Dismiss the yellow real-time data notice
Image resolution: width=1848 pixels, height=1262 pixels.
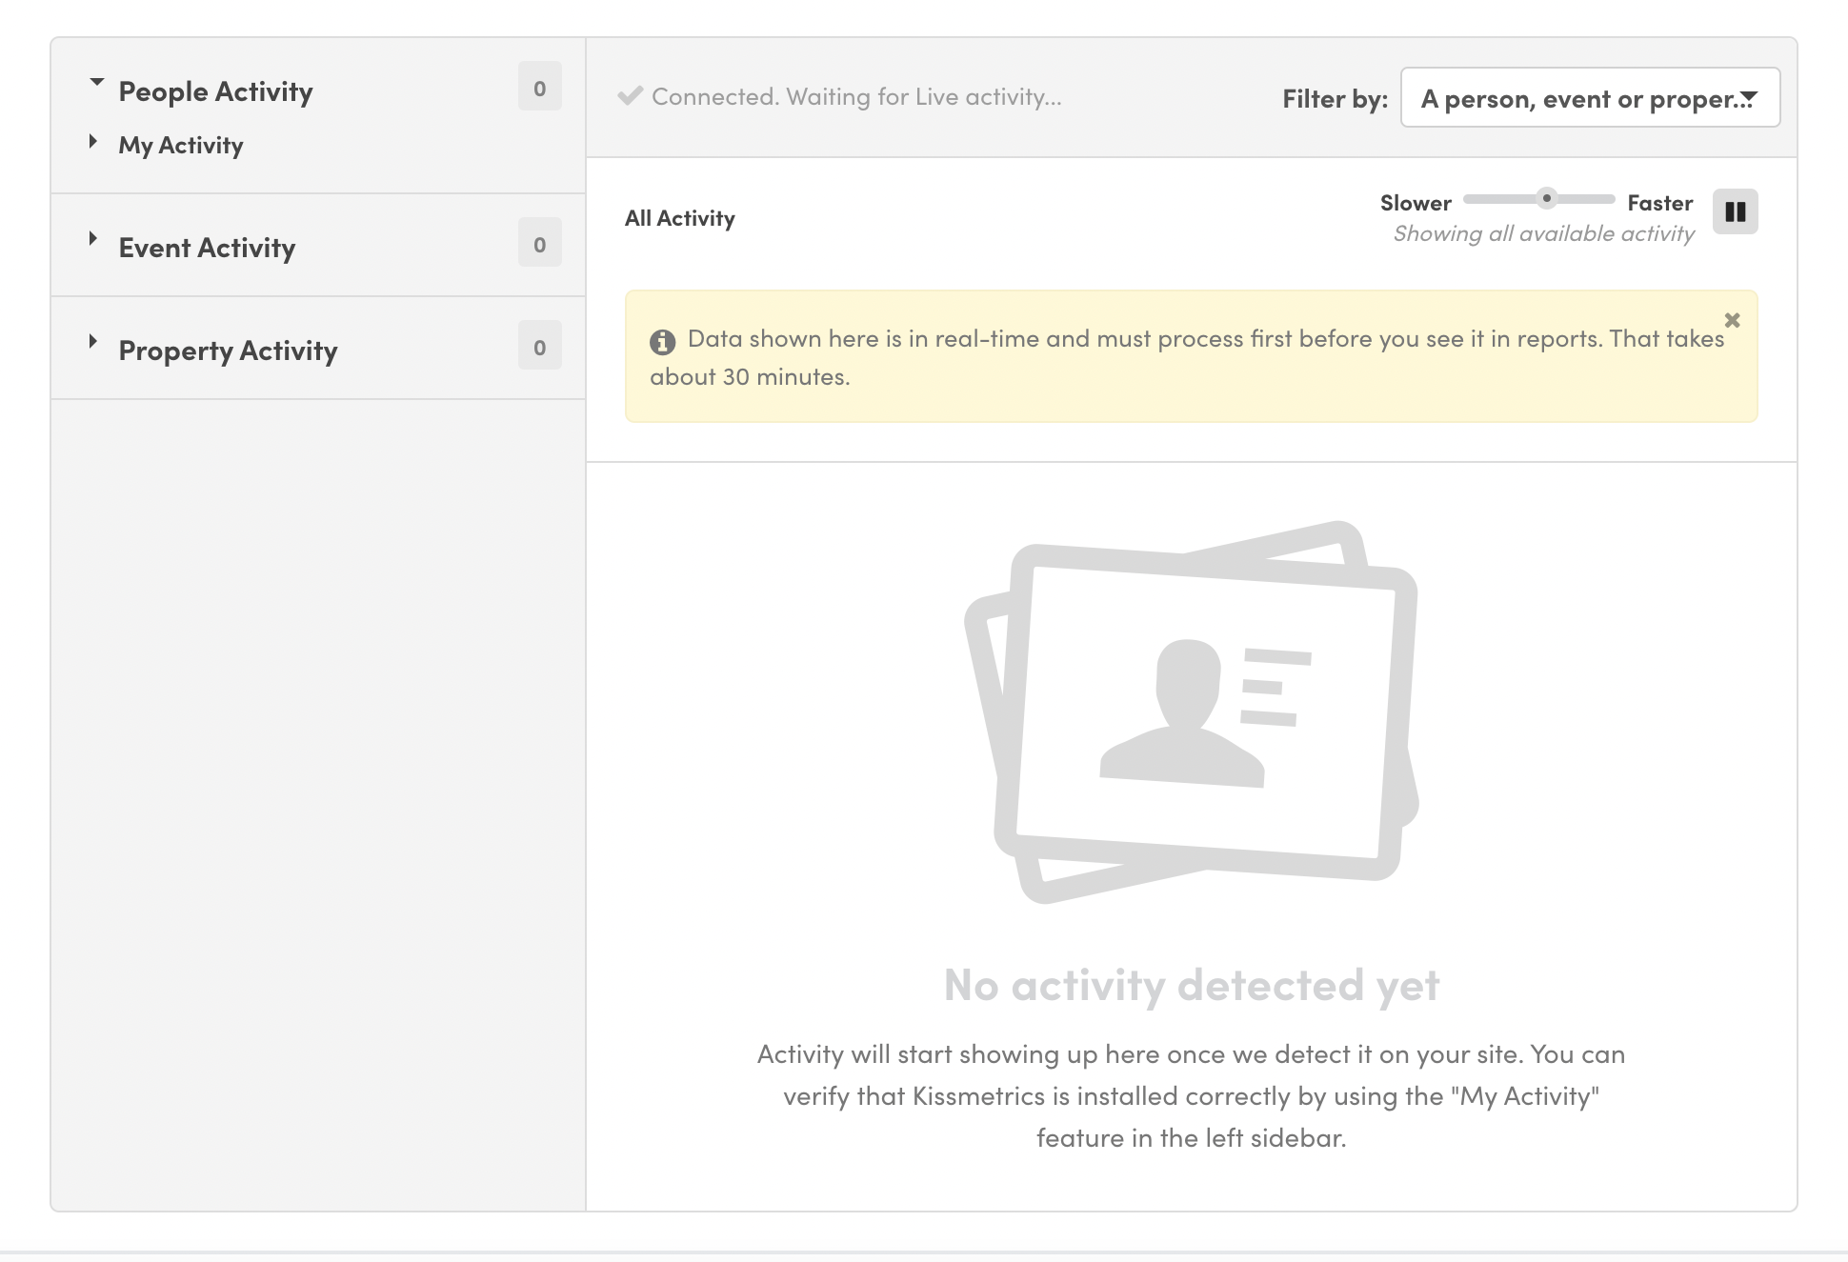point(1732,320)
